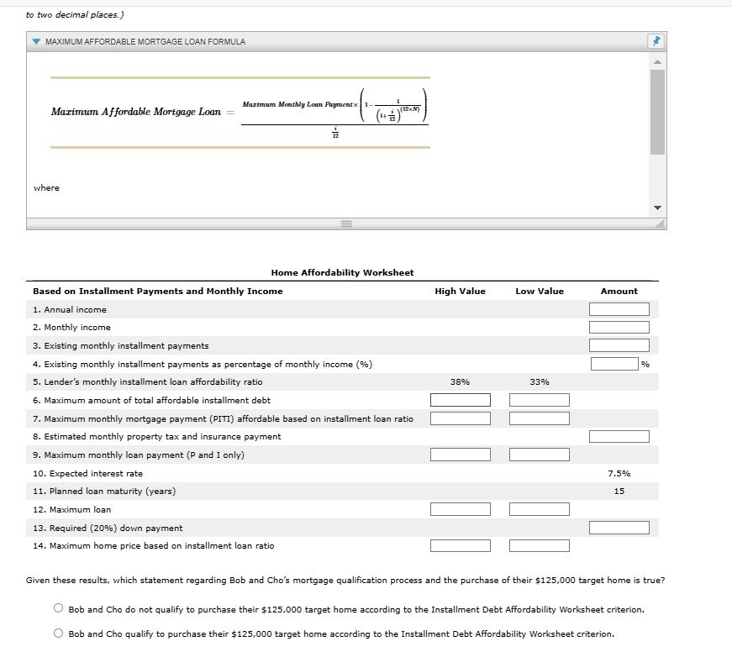Click the Existing monthly installment payments amount field

point(619,345)
